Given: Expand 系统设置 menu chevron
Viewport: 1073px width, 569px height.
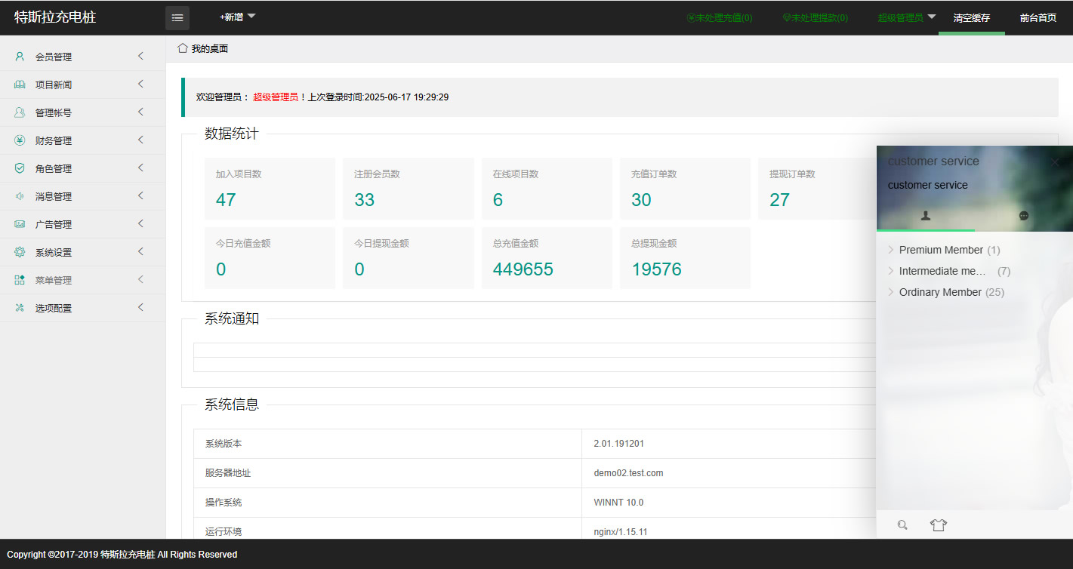Looking at the screenshot, I should 140,251.
